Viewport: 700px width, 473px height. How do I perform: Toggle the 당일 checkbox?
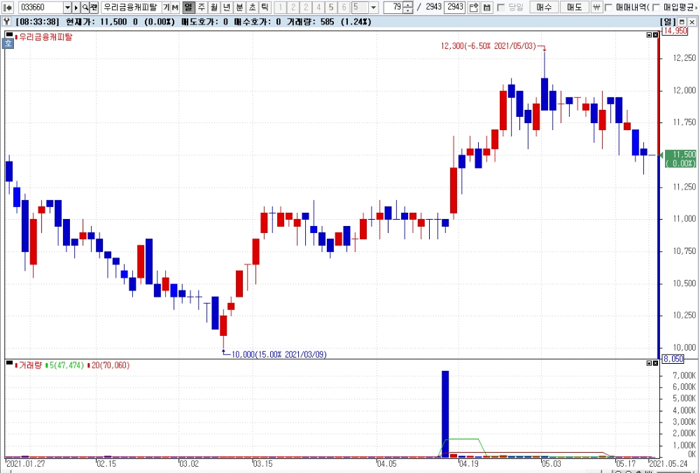pos(500,7)
